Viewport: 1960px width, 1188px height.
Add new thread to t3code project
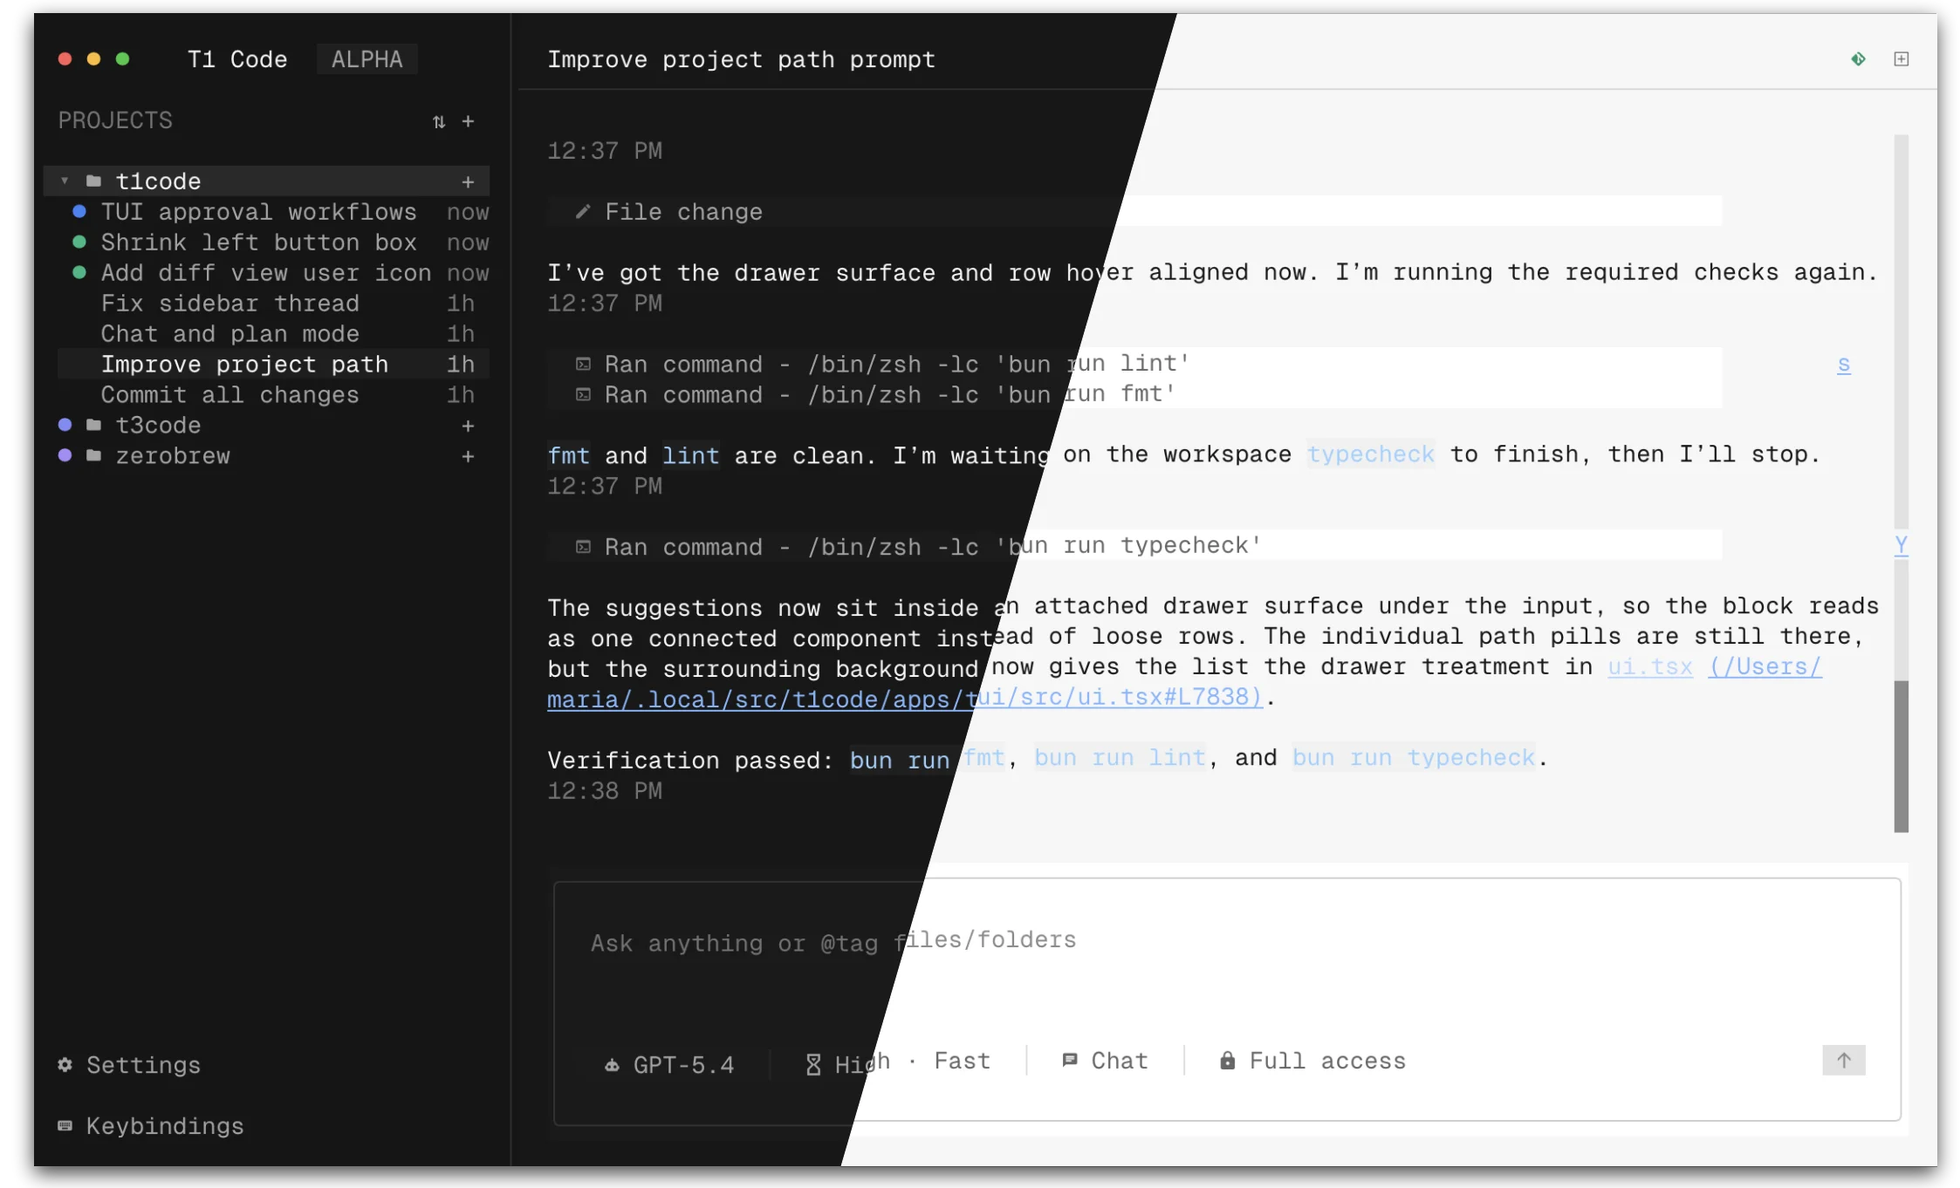point(468,426)
